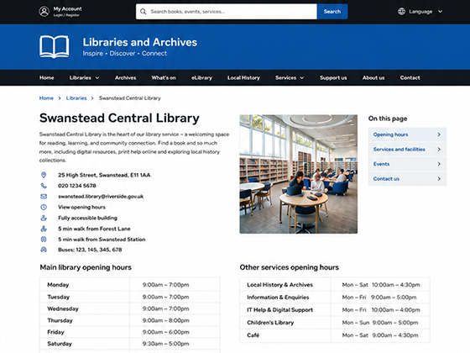Open the Language dropdown
This screenshot has height=353, width=470.
(420, 12)
